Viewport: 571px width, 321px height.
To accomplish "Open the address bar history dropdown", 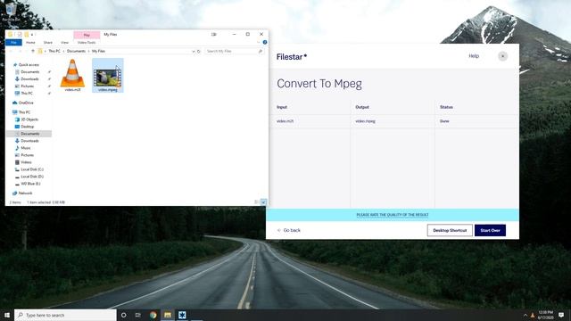I will pos(194,52).
